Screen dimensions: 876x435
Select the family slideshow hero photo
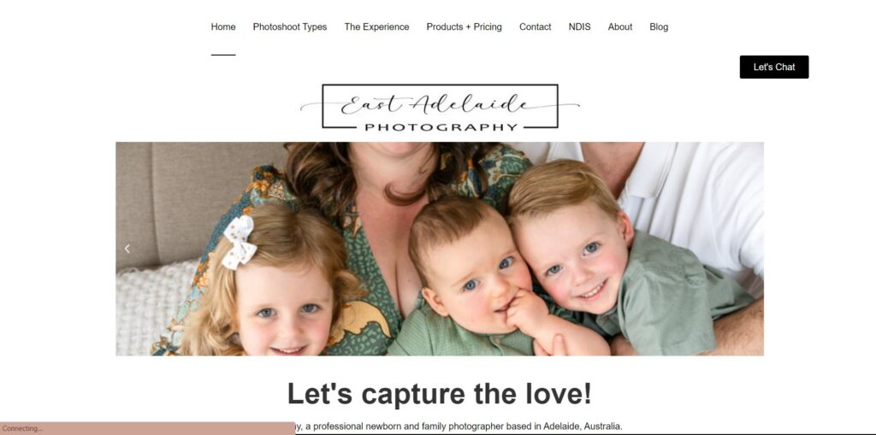[440, 249]
